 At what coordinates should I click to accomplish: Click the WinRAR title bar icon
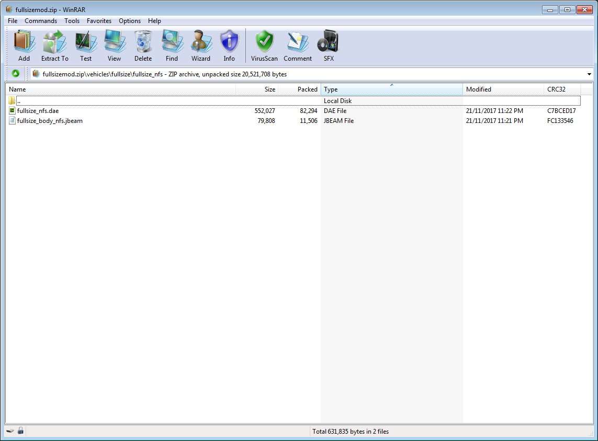(x=9, y=9)
